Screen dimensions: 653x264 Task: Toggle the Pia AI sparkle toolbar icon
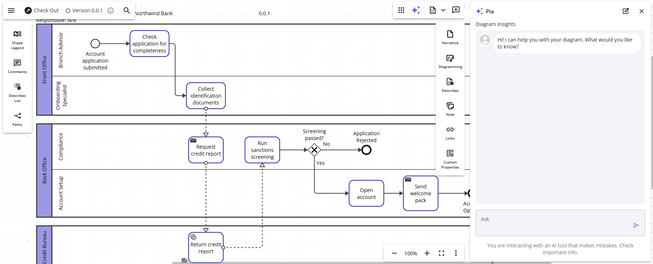(x=416, y=10)
